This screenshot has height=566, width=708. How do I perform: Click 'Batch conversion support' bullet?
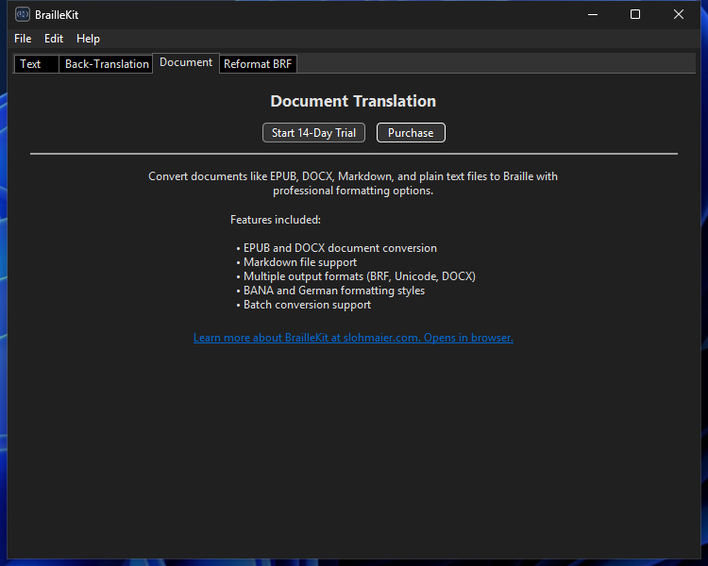303,305
